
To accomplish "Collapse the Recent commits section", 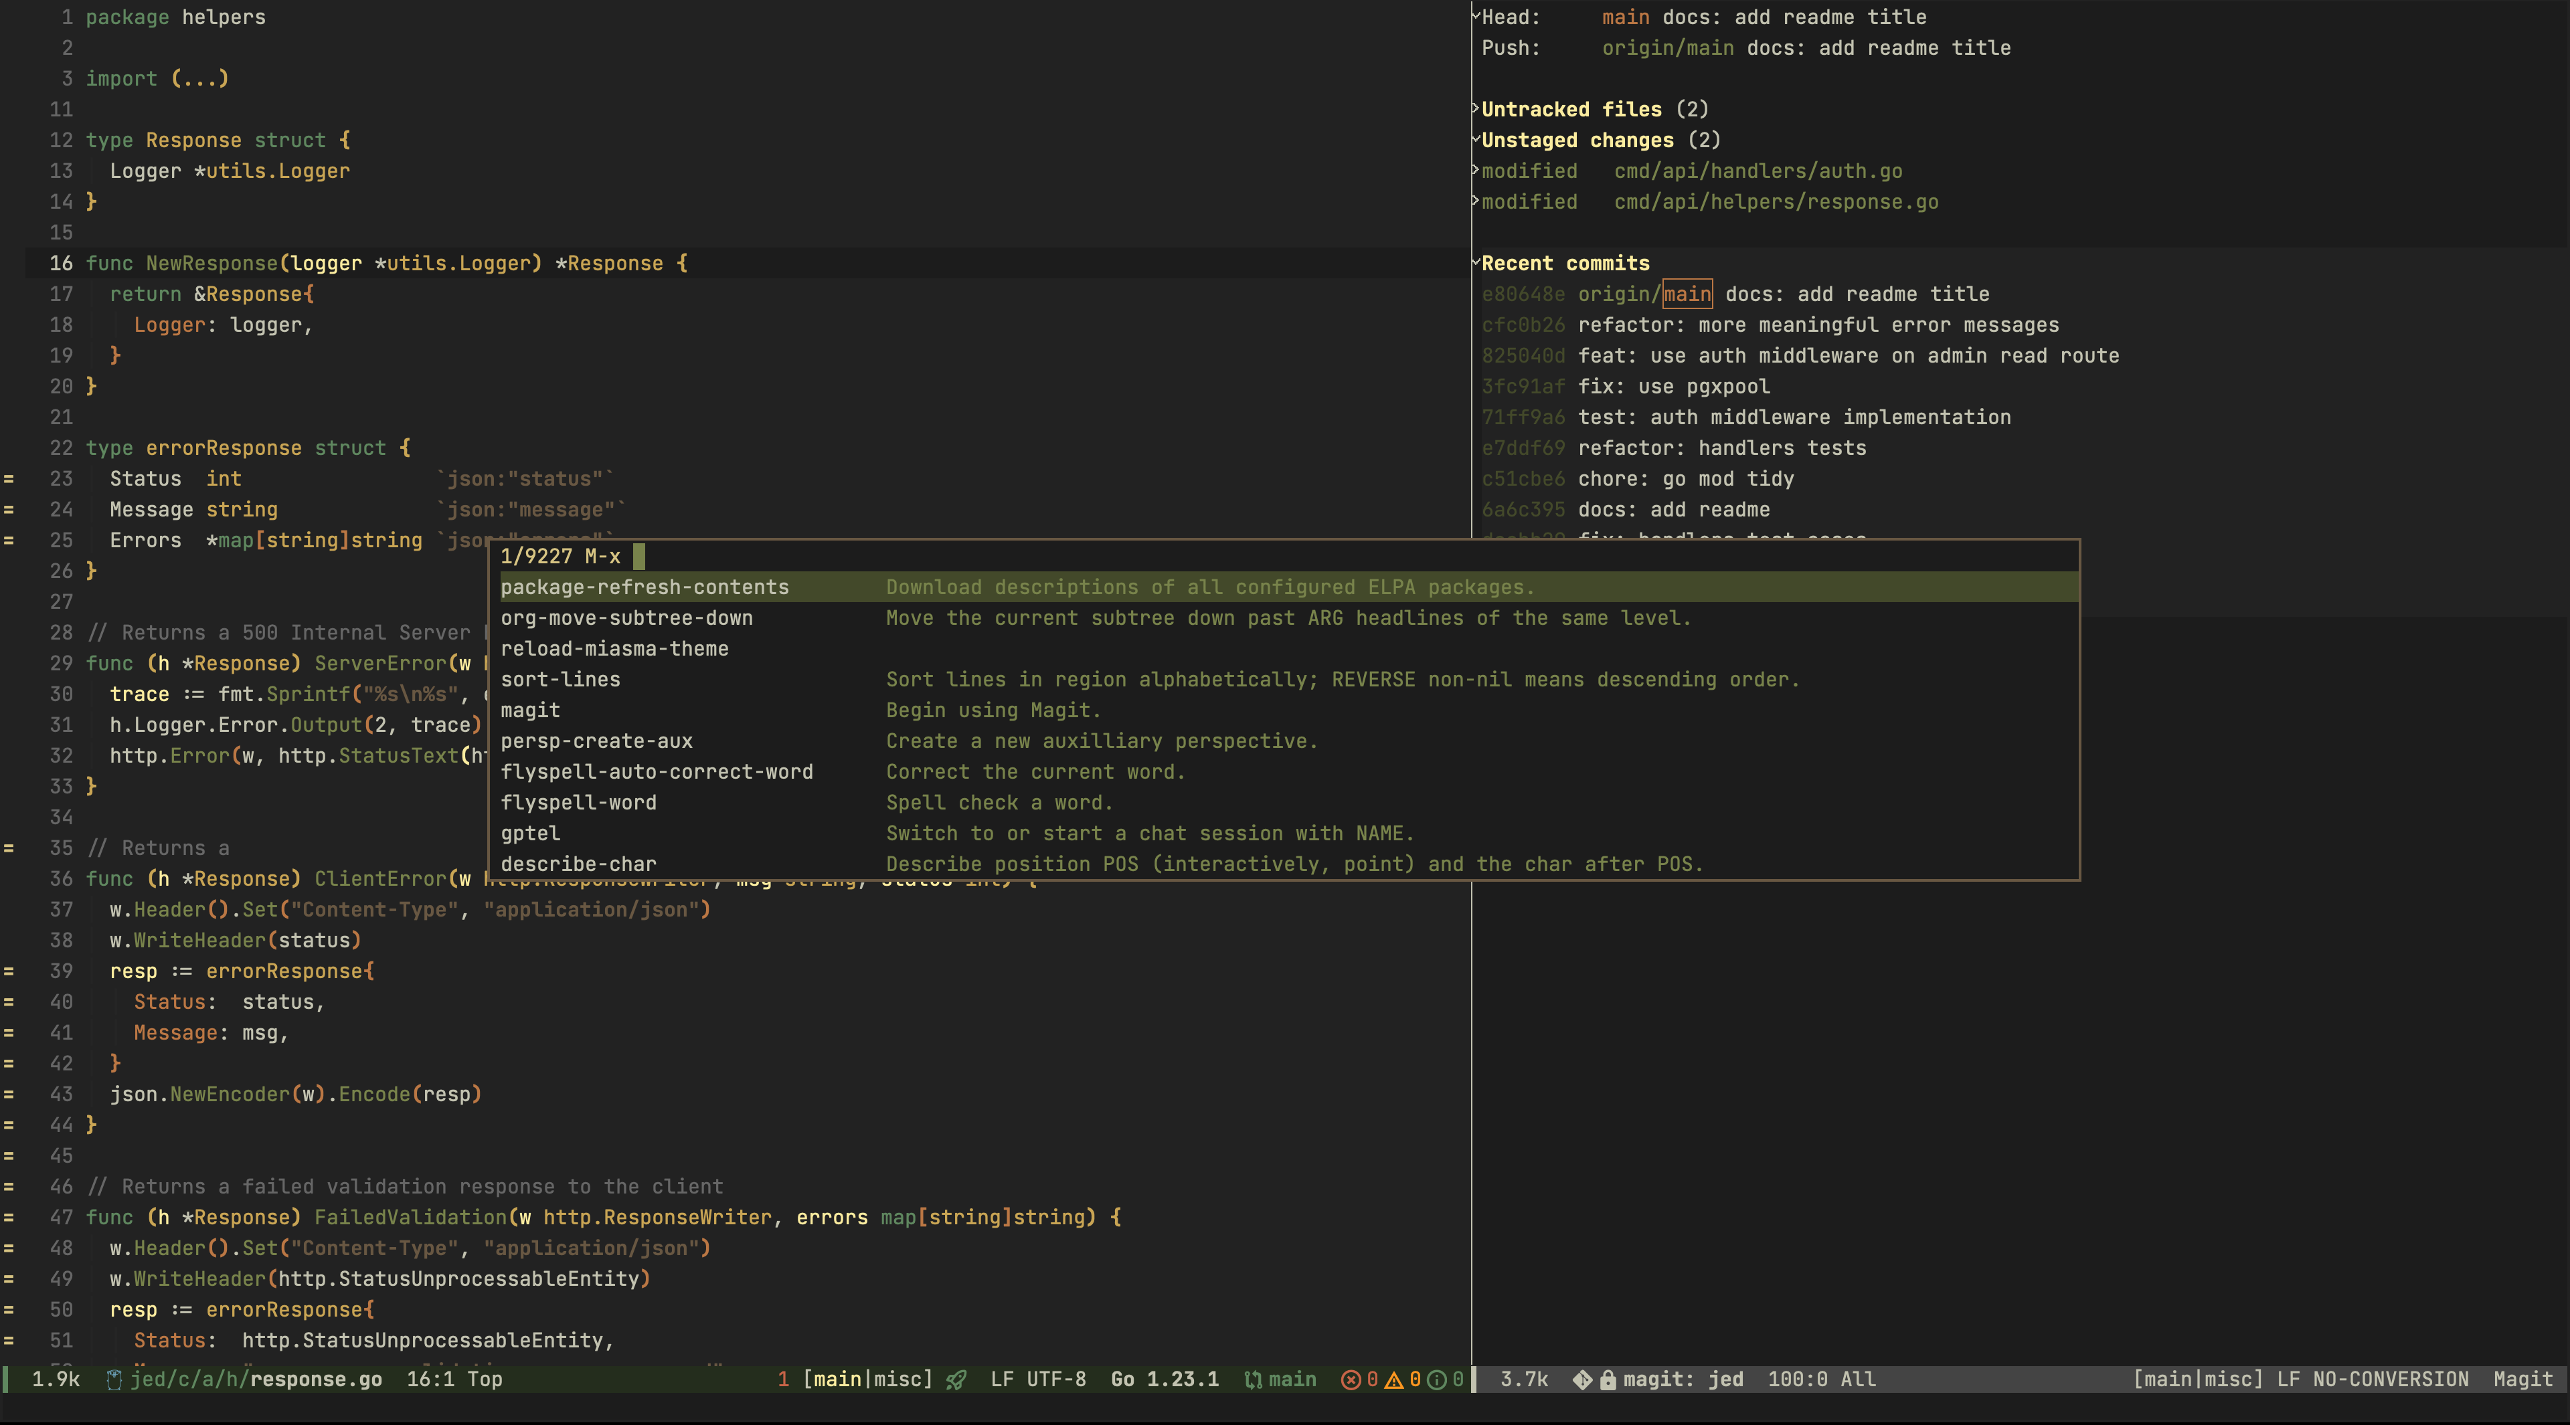I will [x=1476, y=262].
